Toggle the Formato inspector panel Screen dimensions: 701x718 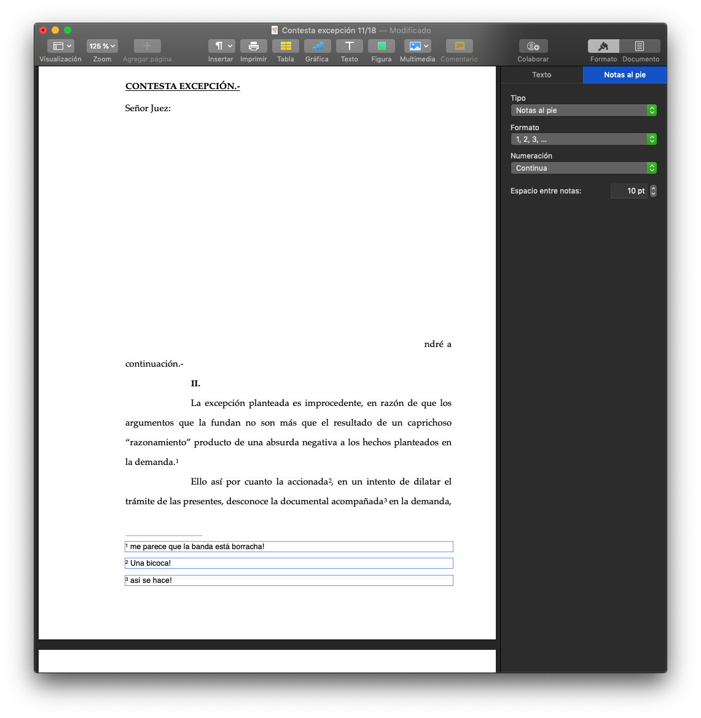603,46
